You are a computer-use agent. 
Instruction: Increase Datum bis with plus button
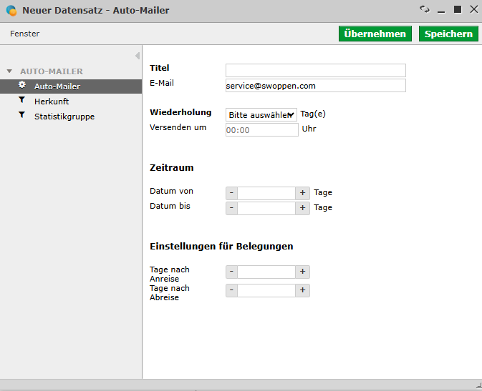click(302, 208)
